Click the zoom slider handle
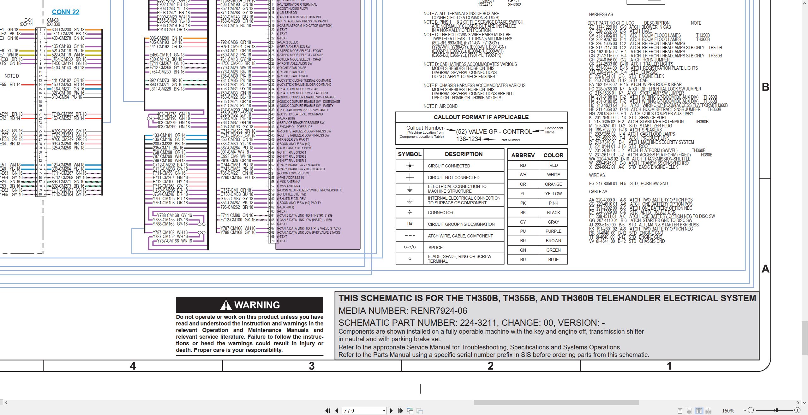The height and width of the screenshot is (415, 808). click(776, 411)
